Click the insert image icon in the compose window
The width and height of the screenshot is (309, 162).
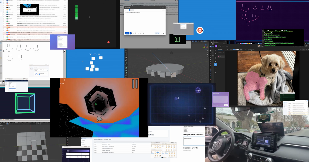pos(143,33)
